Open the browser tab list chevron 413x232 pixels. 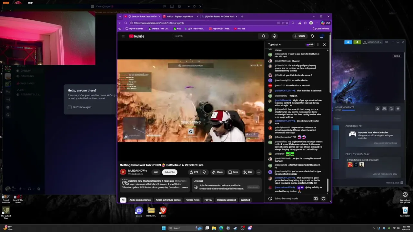120,16
